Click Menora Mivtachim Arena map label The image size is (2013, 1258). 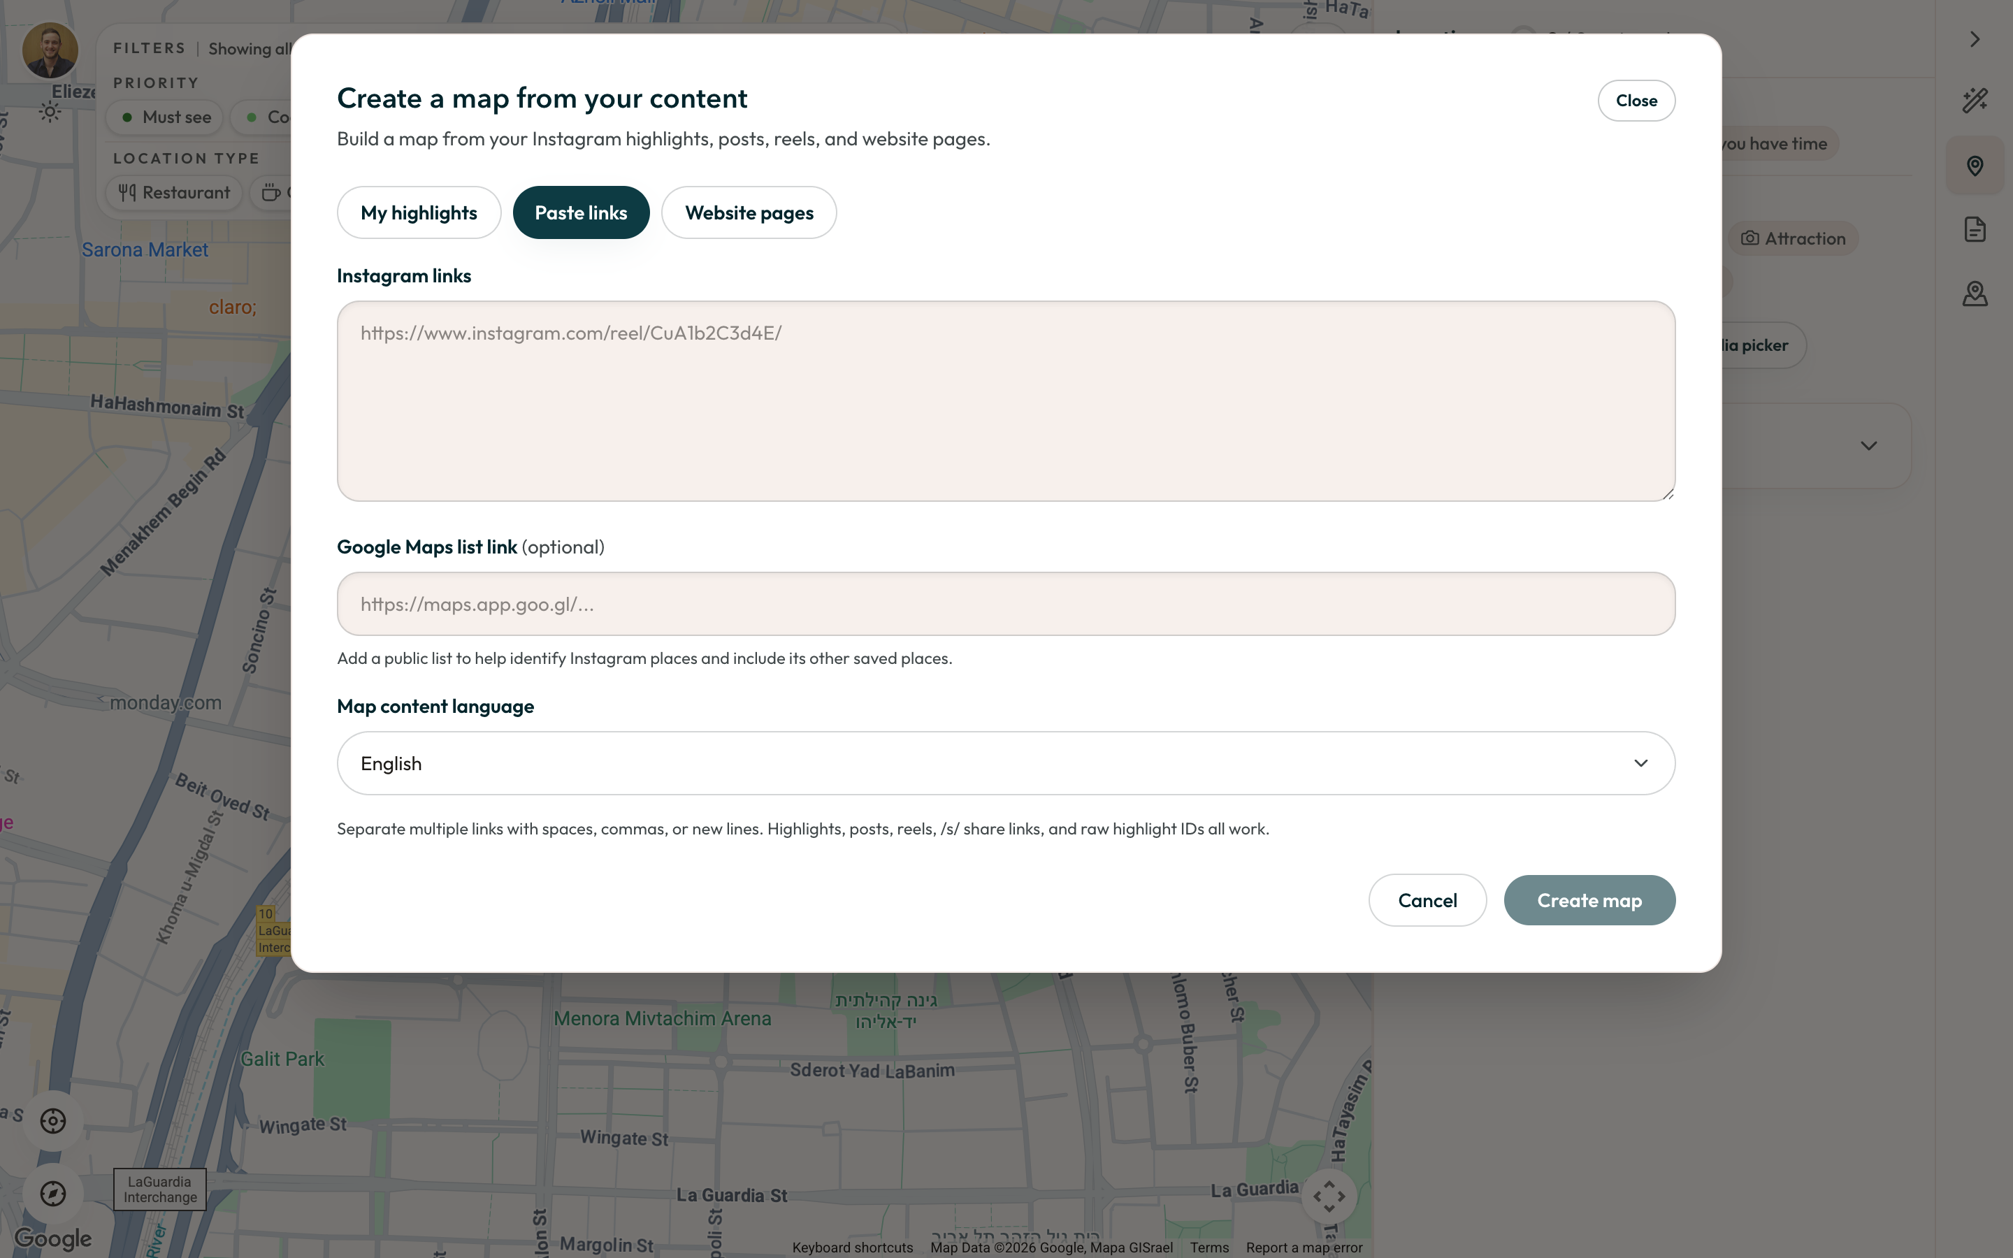tap(662, 1018)
